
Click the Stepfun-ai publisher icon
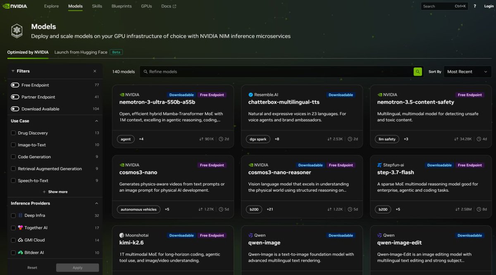point(379,165)
